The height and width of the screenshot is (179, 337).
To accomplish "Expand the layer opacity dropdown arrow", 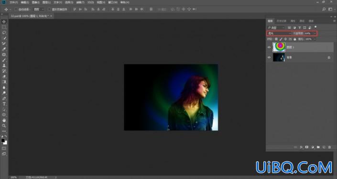I will pyautogui.click(x=315, y=34).
